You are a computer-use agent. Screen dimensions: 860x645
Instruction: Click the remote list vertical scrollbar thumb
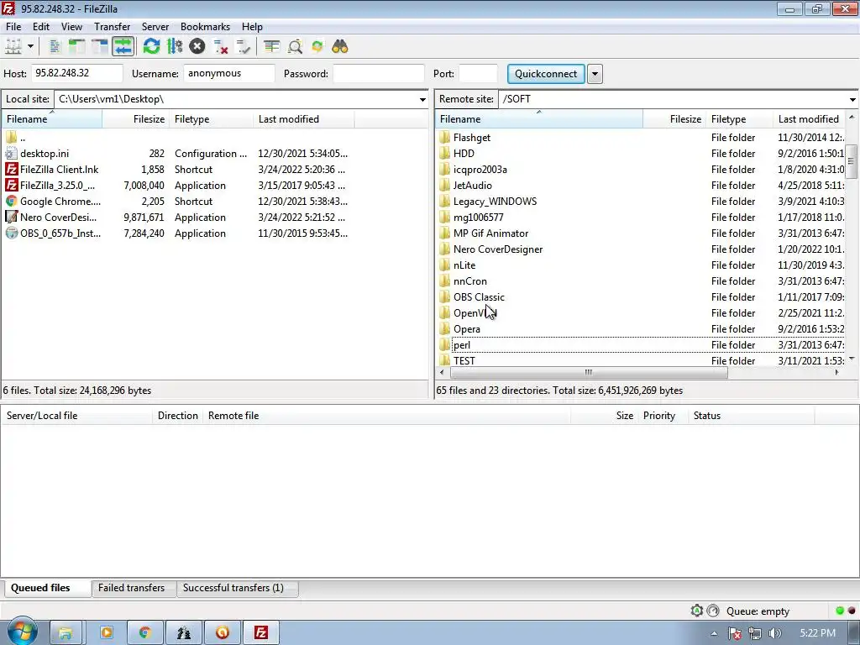pyautogui.click(x=852, y=161)
